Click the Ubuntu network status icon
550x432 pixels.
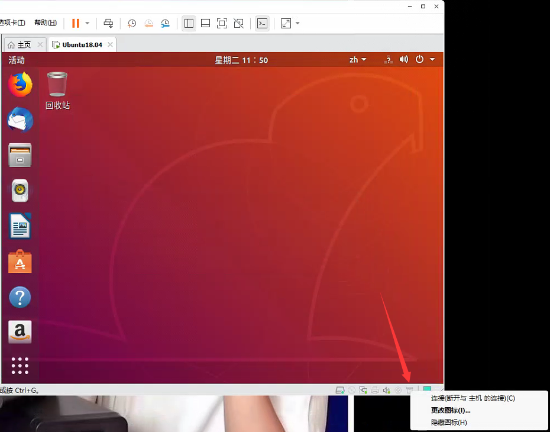pyautogui.click(x=389, y=60)
